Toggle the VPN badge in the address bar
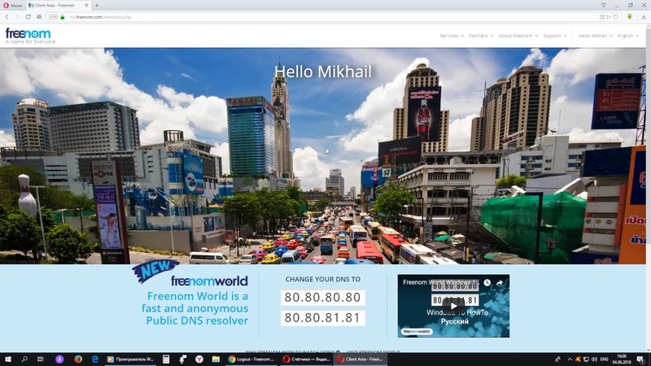The image size is (651, 366). tap(53, 17)
